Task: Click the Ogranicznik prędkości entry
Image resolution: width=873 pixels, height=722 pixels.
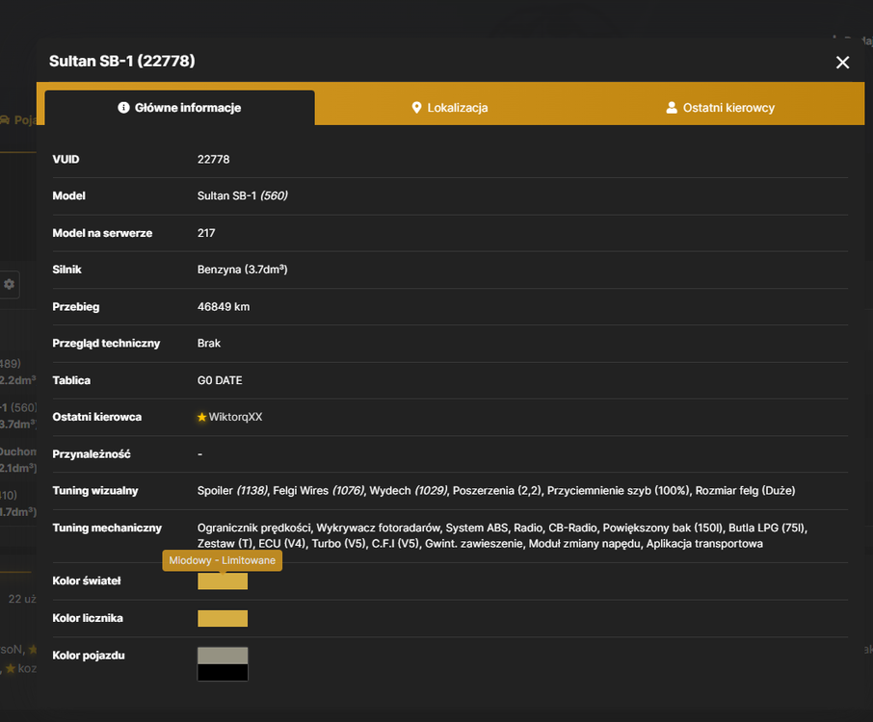Action: (x=253, y=528)
